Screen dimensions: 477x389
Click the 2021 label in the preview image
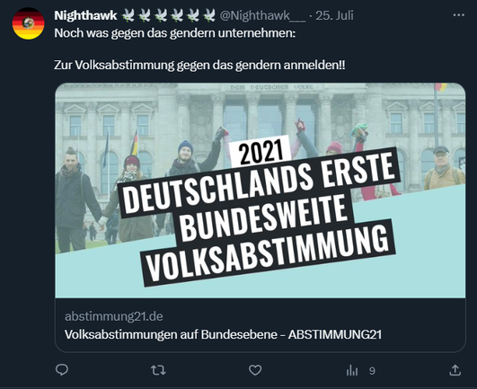click(x=261, y=152)
